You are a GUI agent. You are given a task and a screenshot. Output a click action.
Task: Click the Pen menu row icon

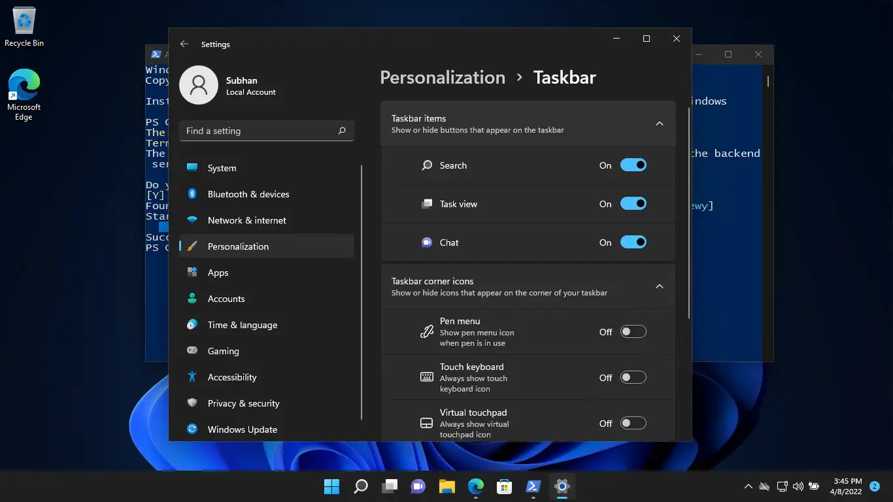427,332
